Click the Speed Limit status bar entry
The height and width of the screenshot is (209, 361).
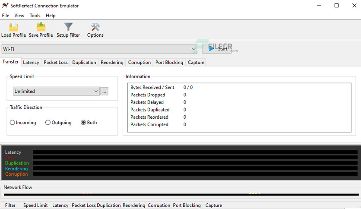tap(35, 205)
